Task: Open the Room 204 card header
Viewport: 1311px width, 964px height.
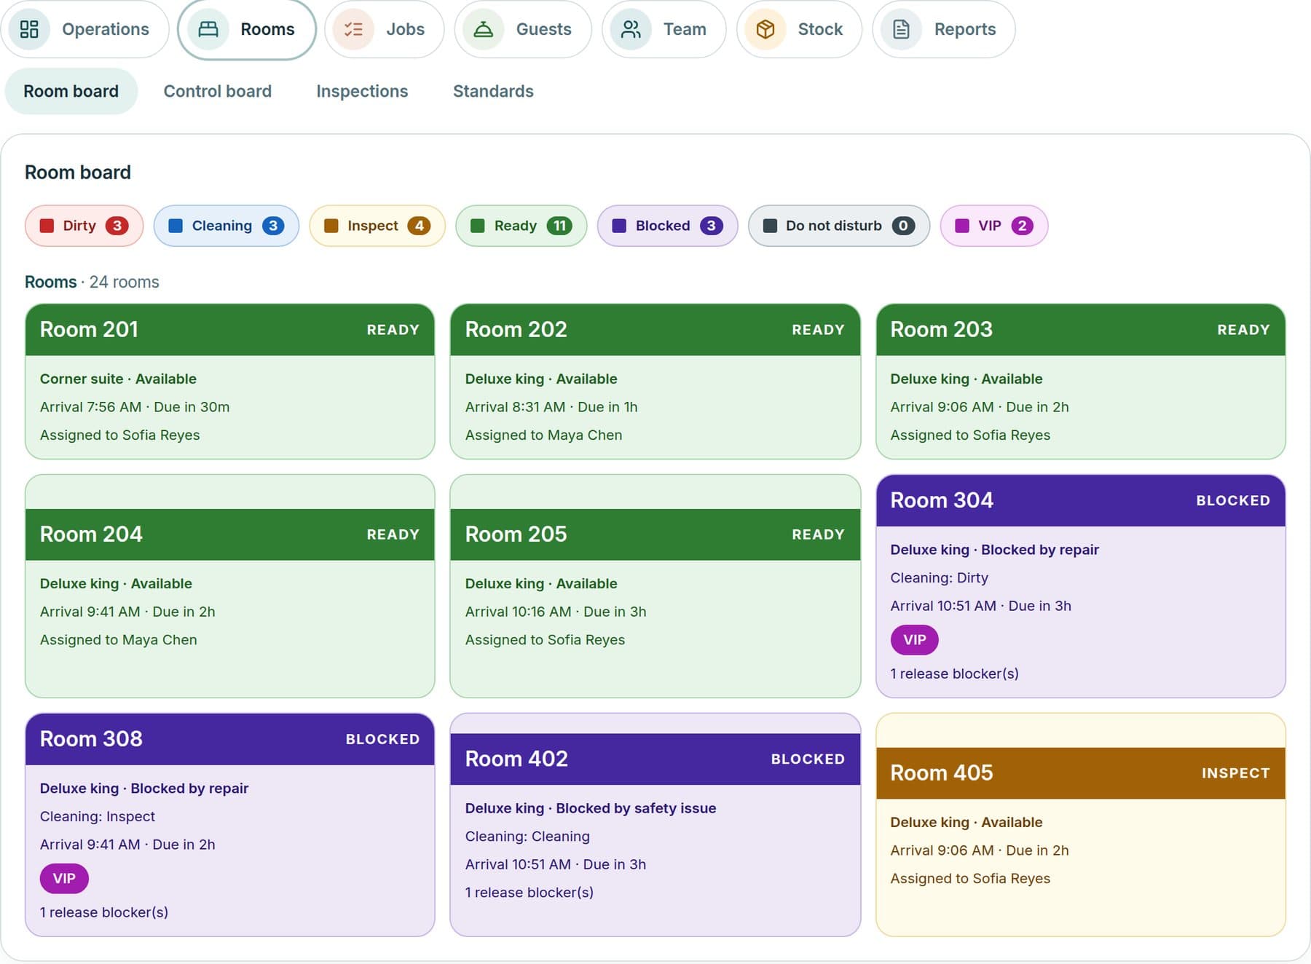Action: click(230, 534)
